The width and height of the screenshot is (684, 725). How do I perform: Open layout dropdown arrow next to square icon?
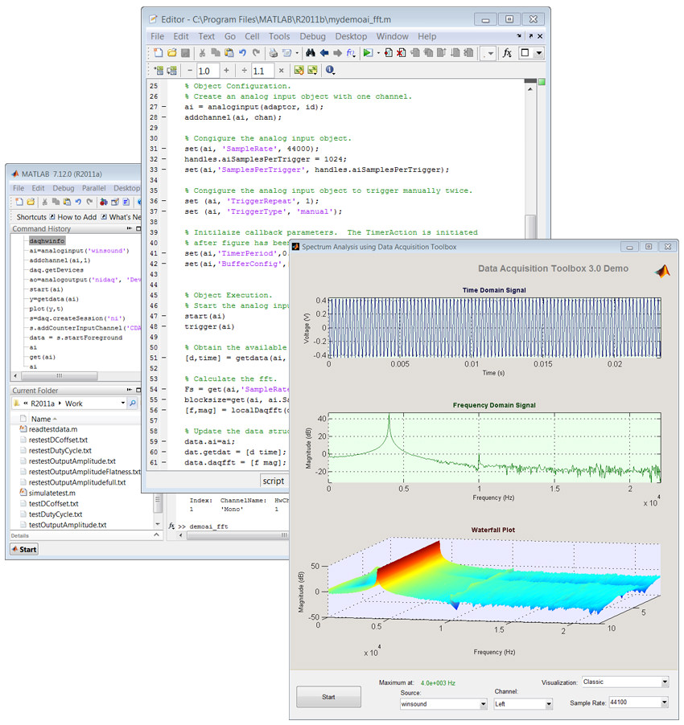click(538, 53)
